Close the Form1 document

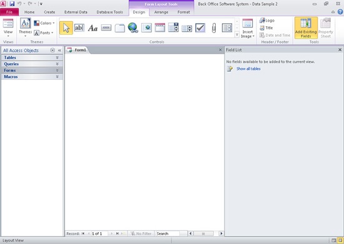click(x=220, y=50)
